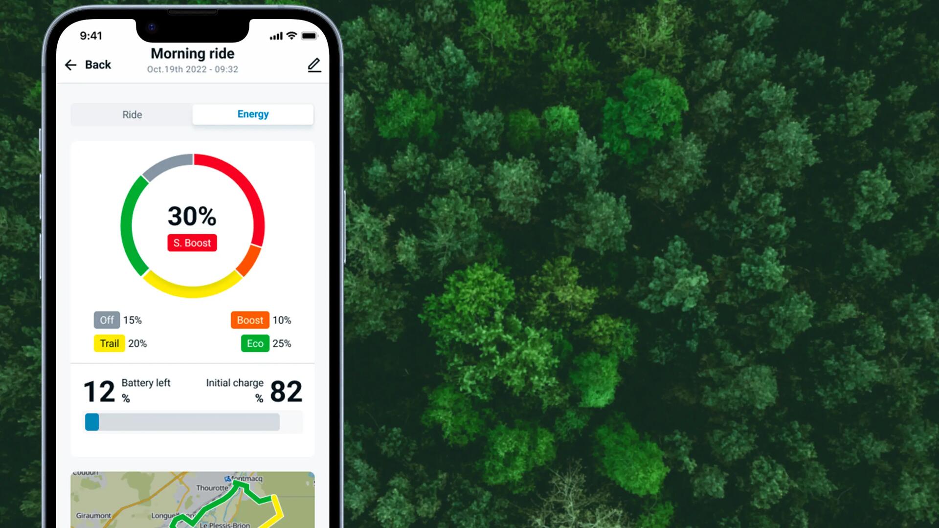Switch to the Ride tab
The height and width of the screenshot is (528, 939).
point(132,114)
